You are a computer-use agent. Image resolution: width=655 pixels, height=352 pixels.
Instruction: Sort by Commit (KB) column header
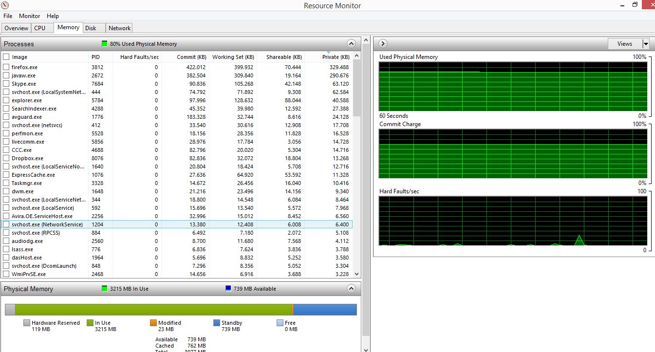point(185,57)
